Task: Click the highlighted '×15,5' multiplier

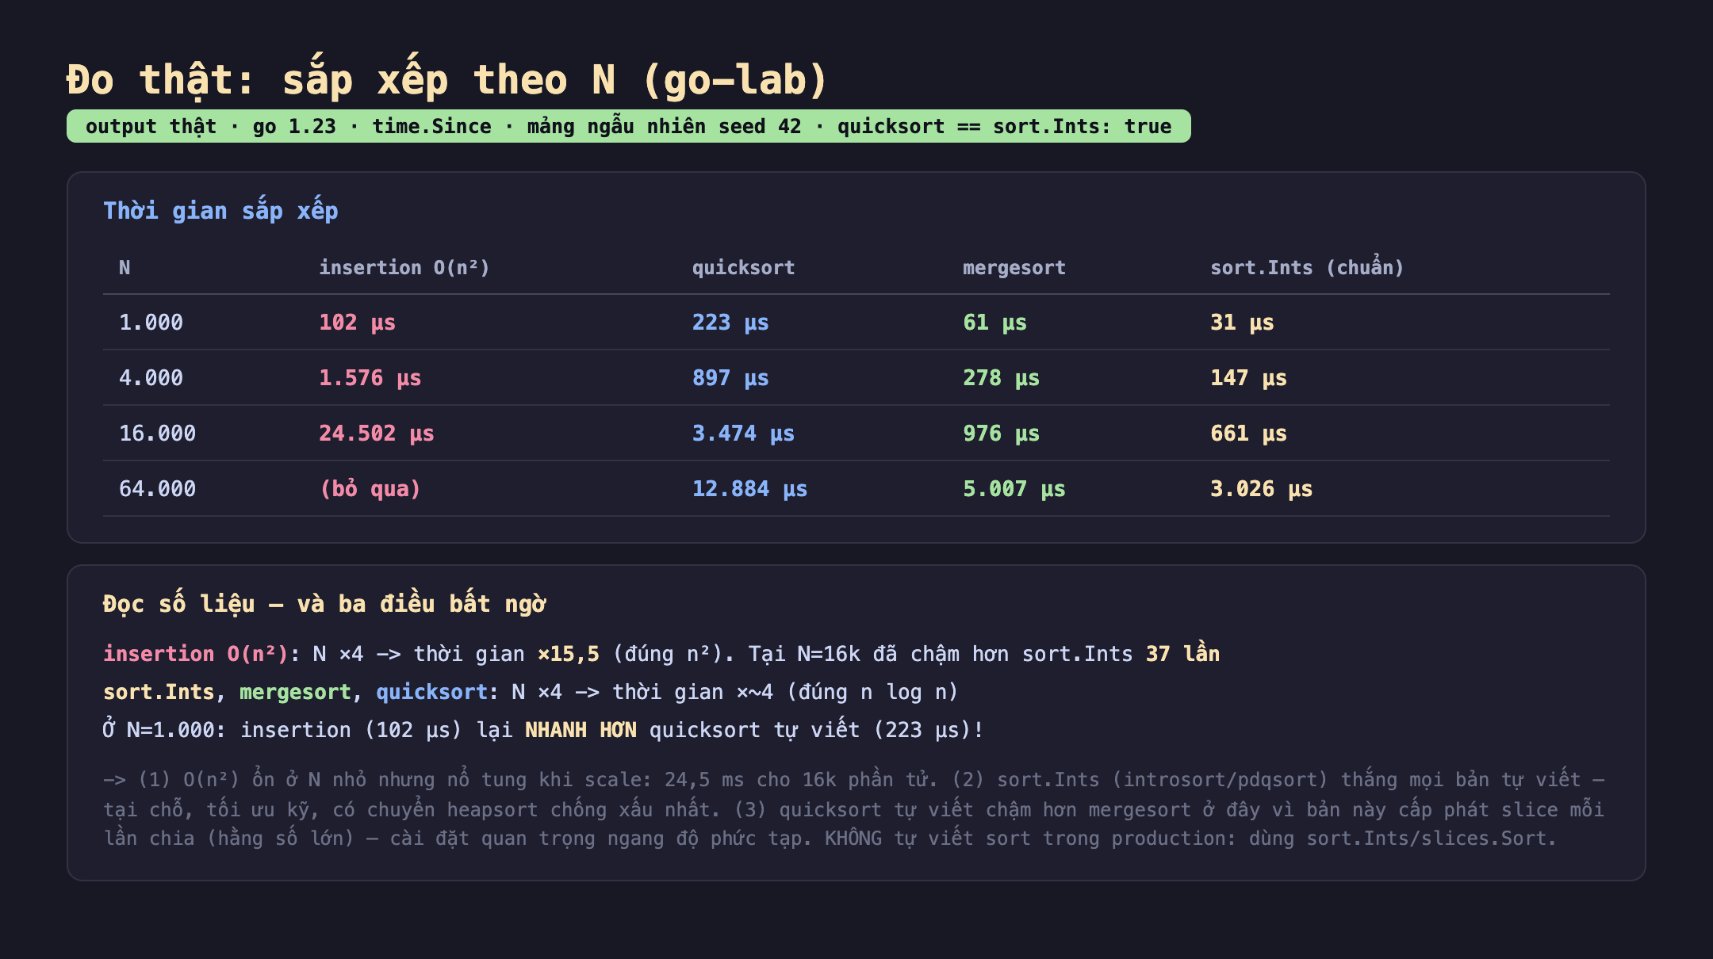Action: (x=569, y=654)
